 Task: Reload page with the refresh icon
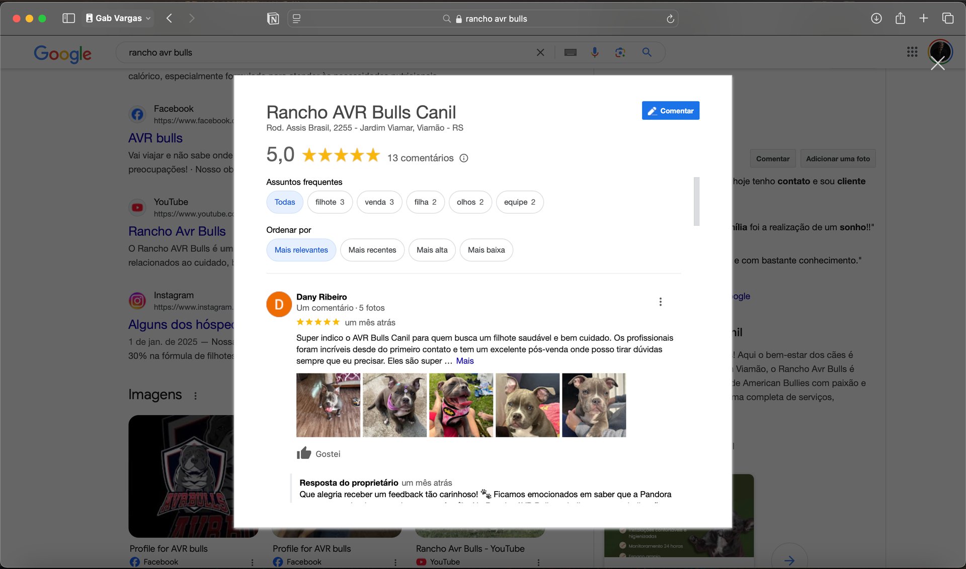click(670, 19)
